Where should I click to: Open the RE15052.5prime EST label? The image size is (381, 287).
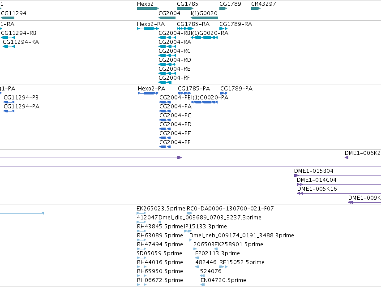(242, 262)
